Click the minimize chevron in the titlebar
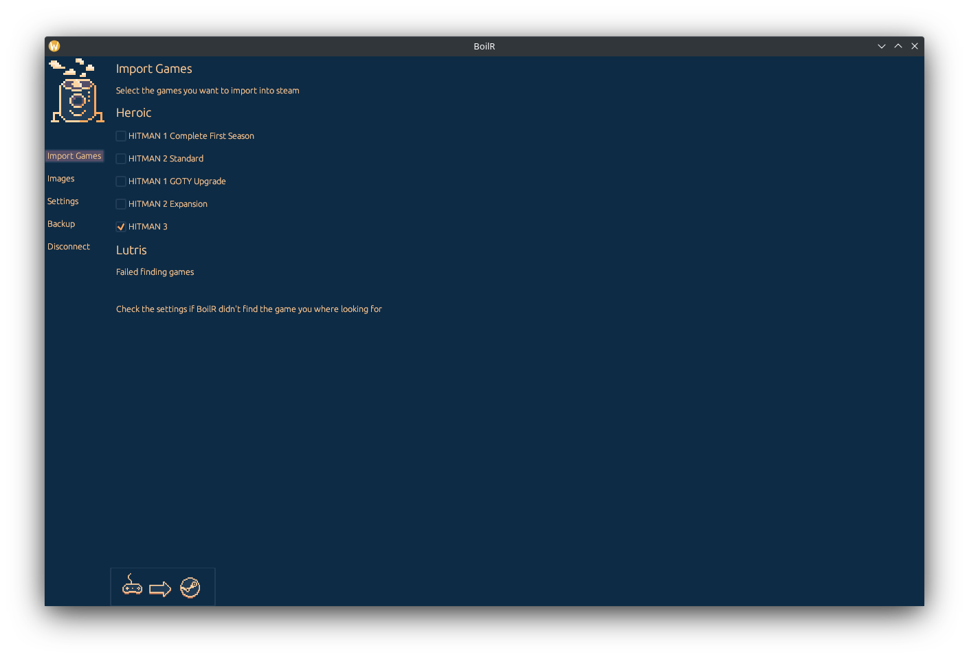This screenshot has height=659, width=969. click(x=882, y=46)
